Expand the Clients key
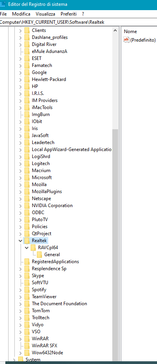The width and height of the screenshot is (157, 364). point(20,30)
